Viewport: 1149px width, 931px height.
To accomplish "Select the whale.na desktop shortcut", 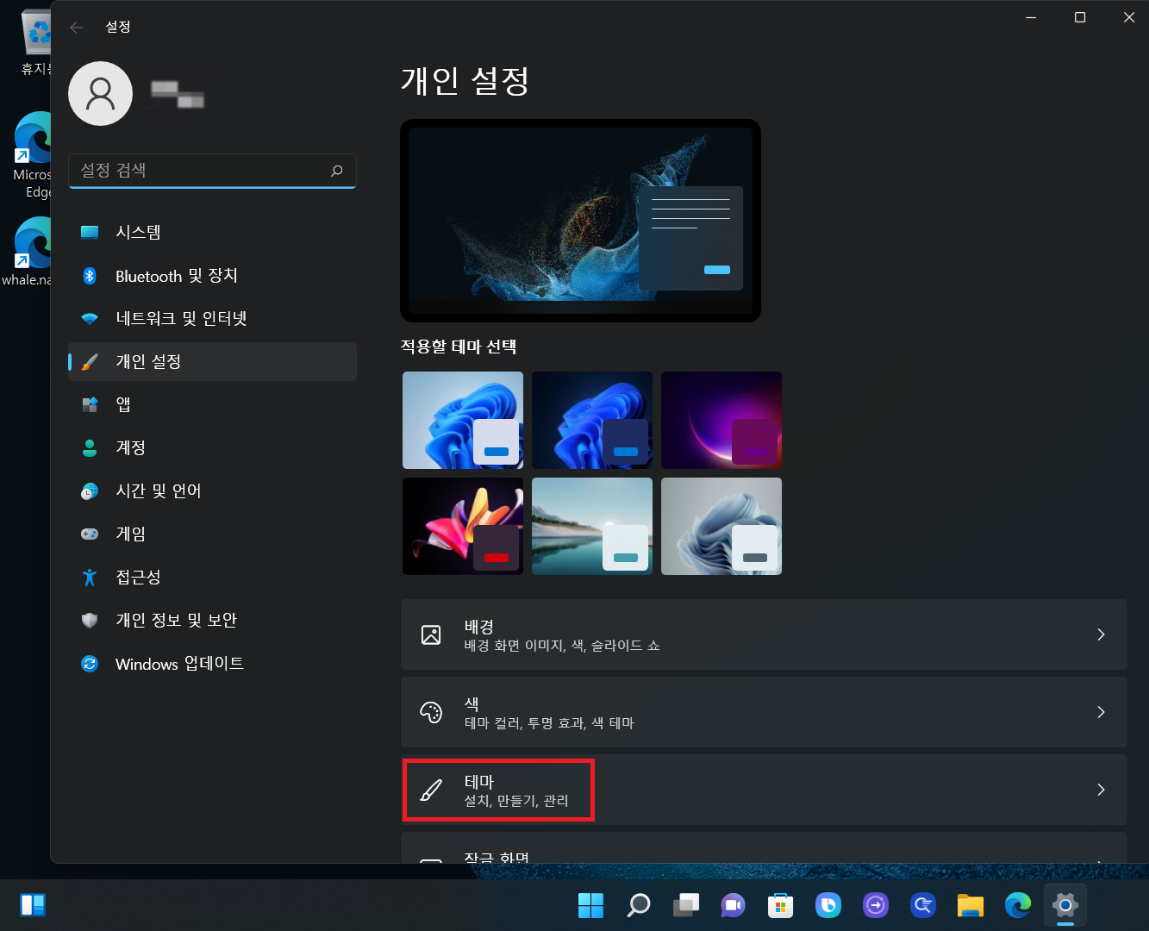I will pos(28,252).
